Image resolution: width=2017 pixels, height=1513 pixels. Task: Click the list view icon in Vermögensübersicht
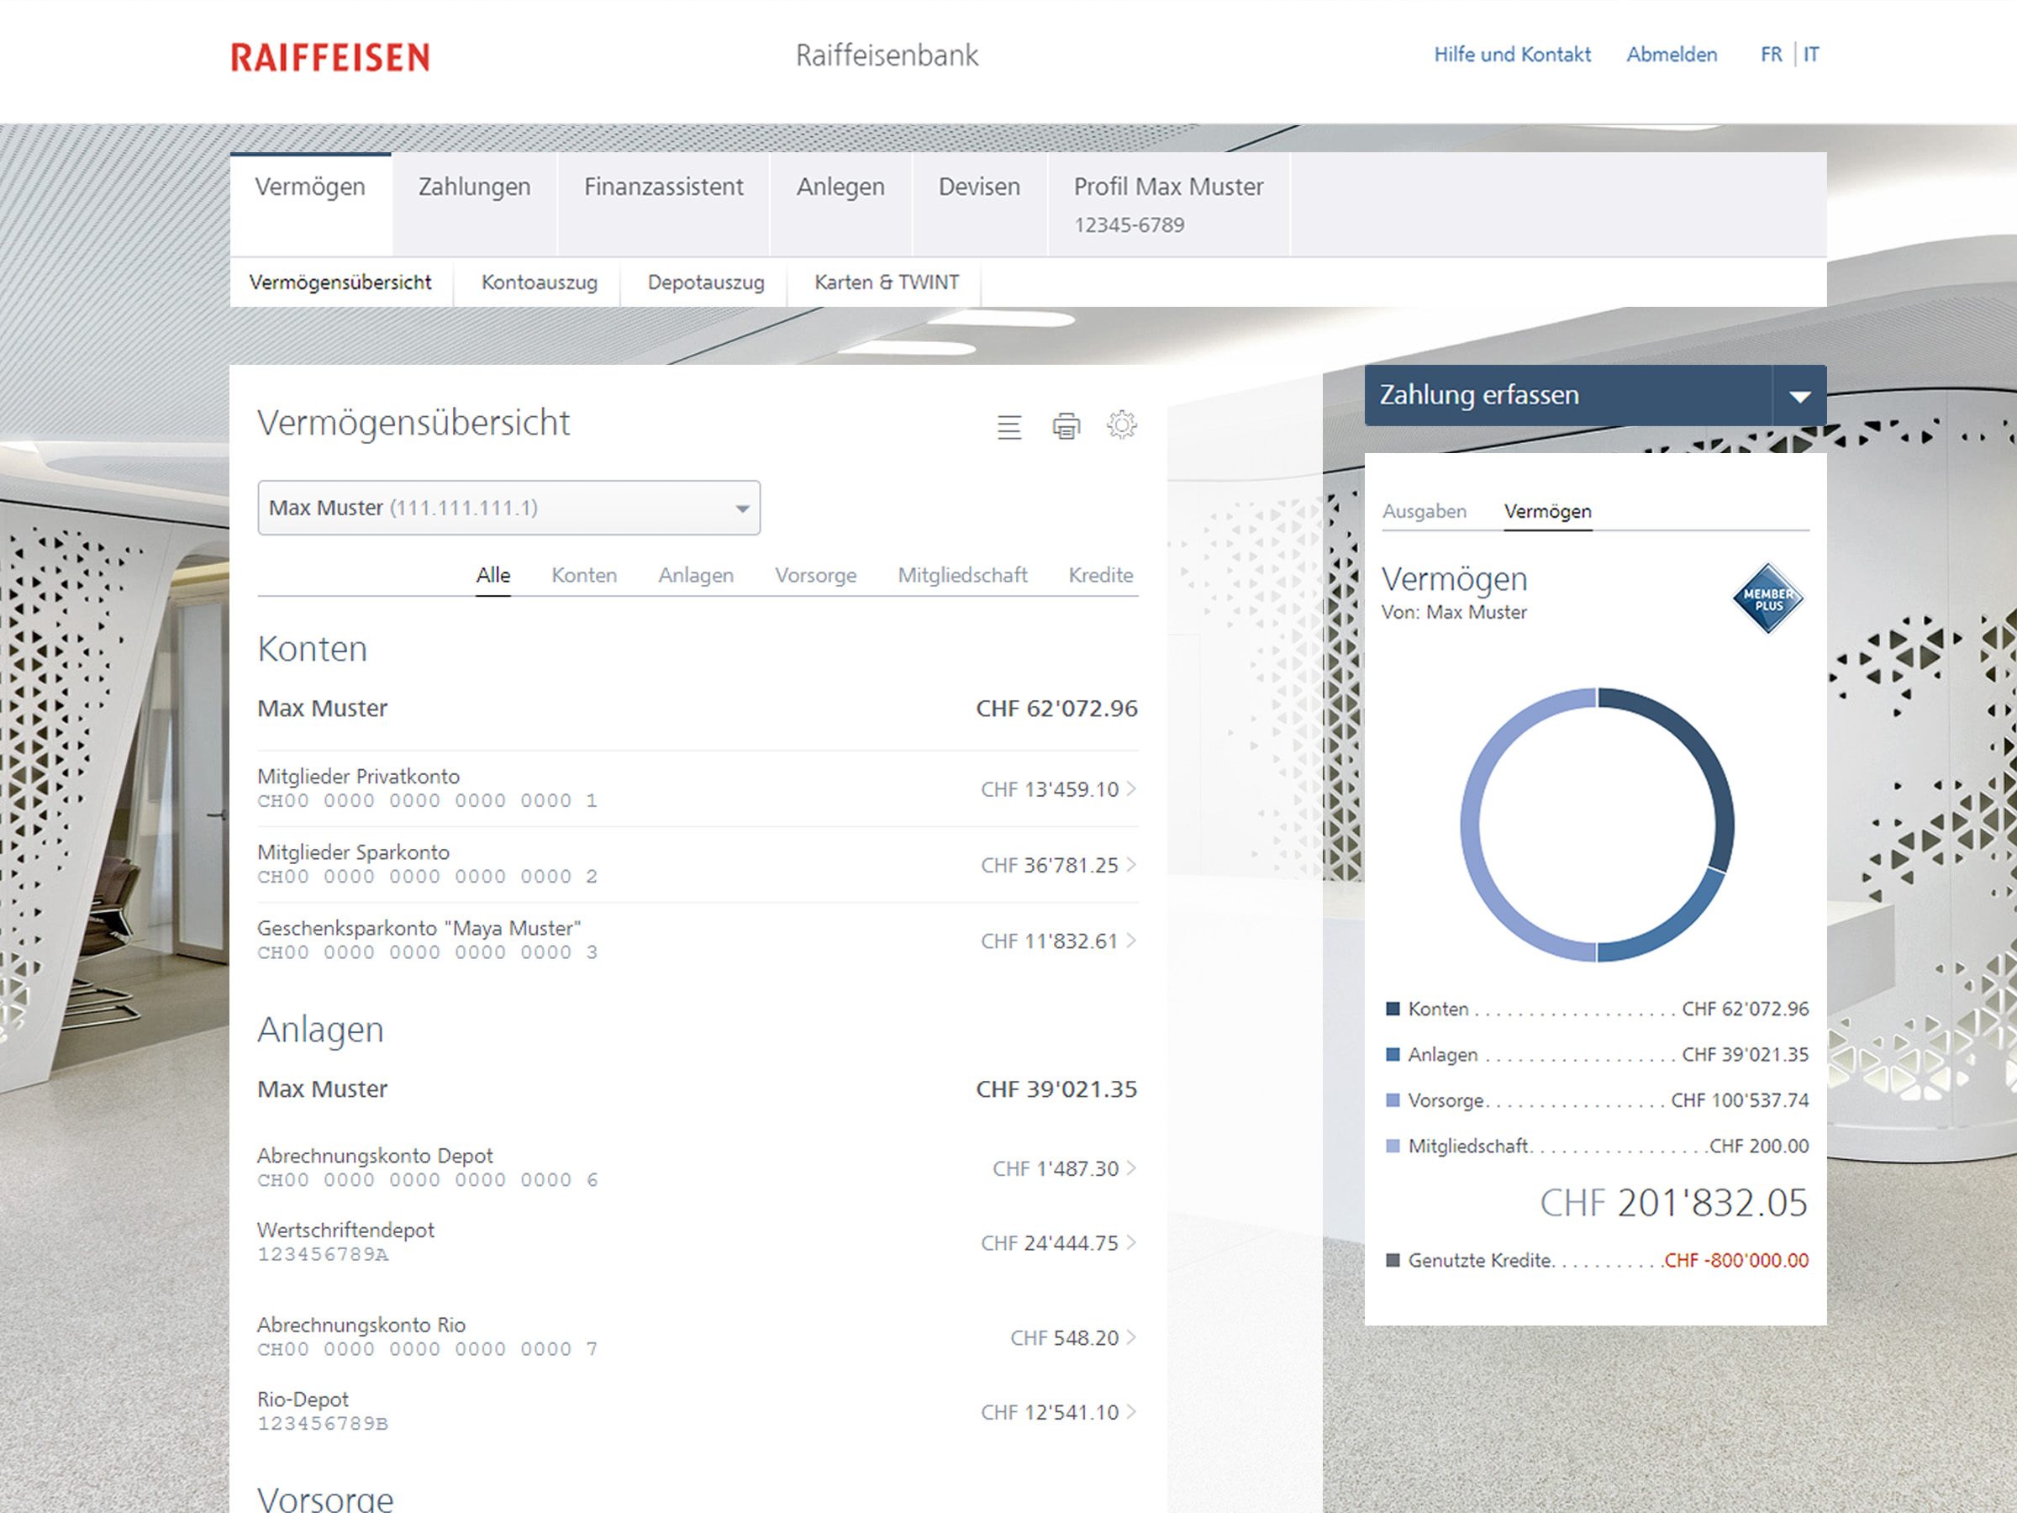tap(1008, 427)
